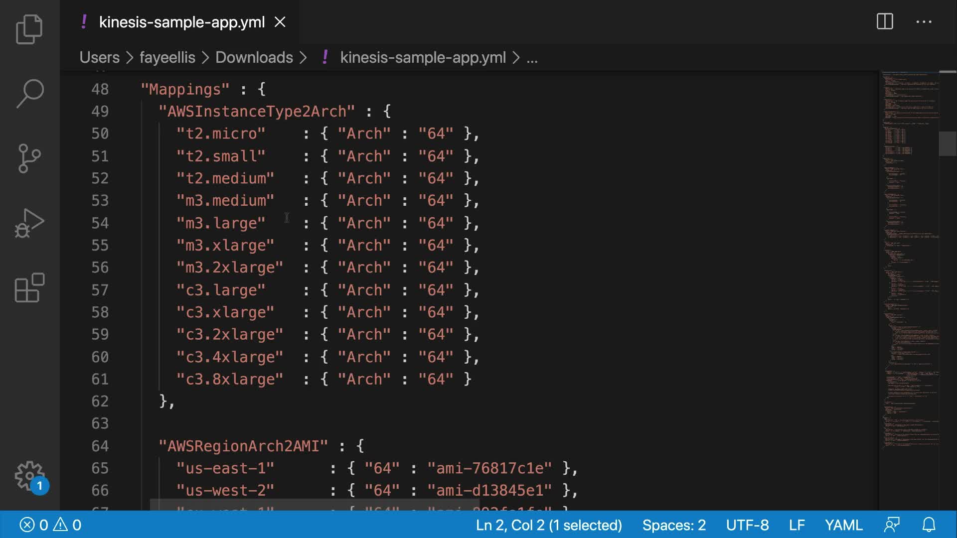Viewport: 957px width, 538px height.
Task: Click the UTF-8 encoding indicator
Action: 747,525
